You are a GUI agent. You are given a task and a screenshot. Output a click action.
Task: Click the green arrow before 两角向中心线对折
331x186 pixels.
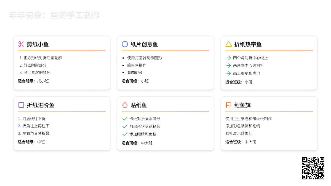(229, 66)
